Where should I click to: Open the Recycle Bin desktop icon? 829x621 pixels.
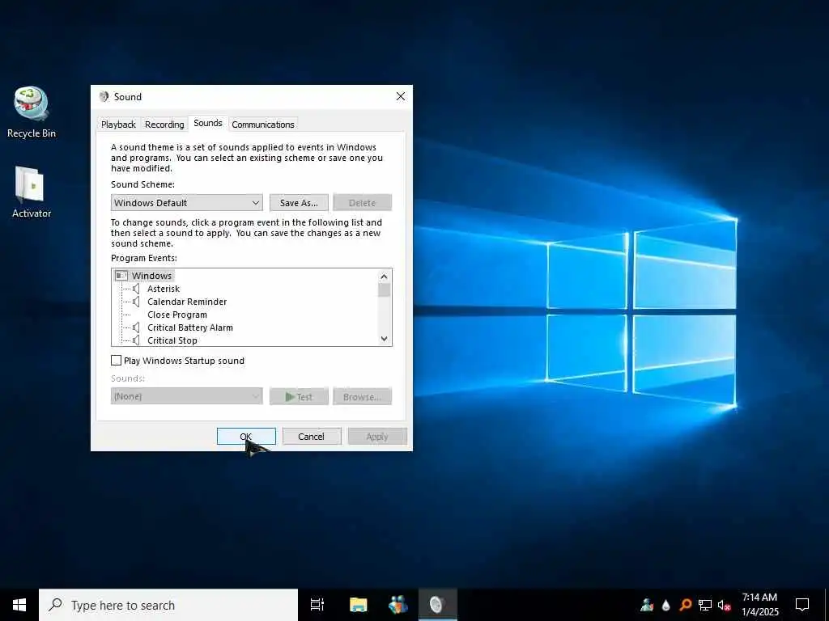(32, 112)
